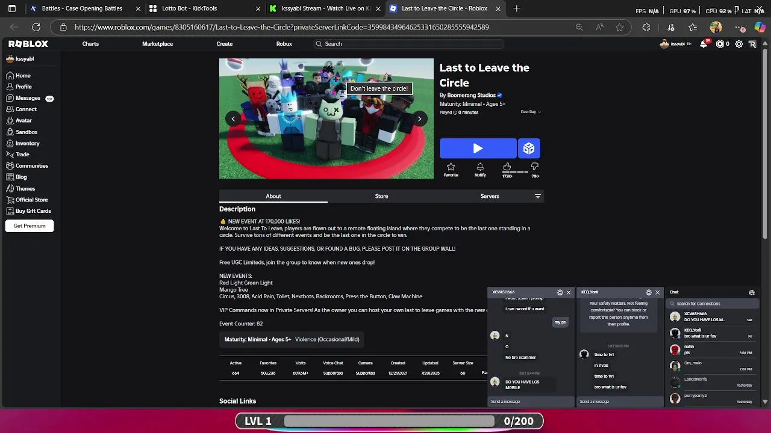Switch to the Servers tab

(490, 196)
